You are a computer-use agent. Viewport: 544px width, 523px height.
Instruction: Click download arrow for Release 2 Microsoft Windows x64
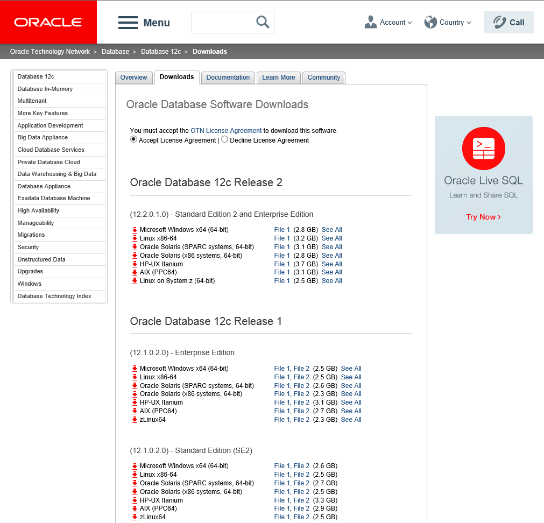point(135,230)
